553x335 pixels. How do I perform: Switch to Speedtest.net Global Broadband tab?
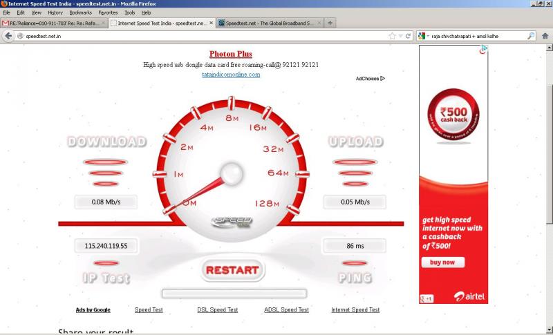268,23
